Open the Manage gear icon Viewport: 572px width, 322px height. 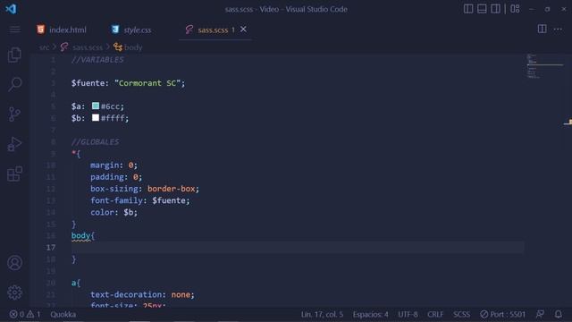[x=14, y=292]
